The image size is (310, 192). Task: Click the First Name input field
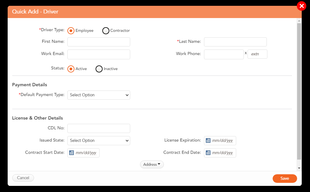tap(99, 42)
